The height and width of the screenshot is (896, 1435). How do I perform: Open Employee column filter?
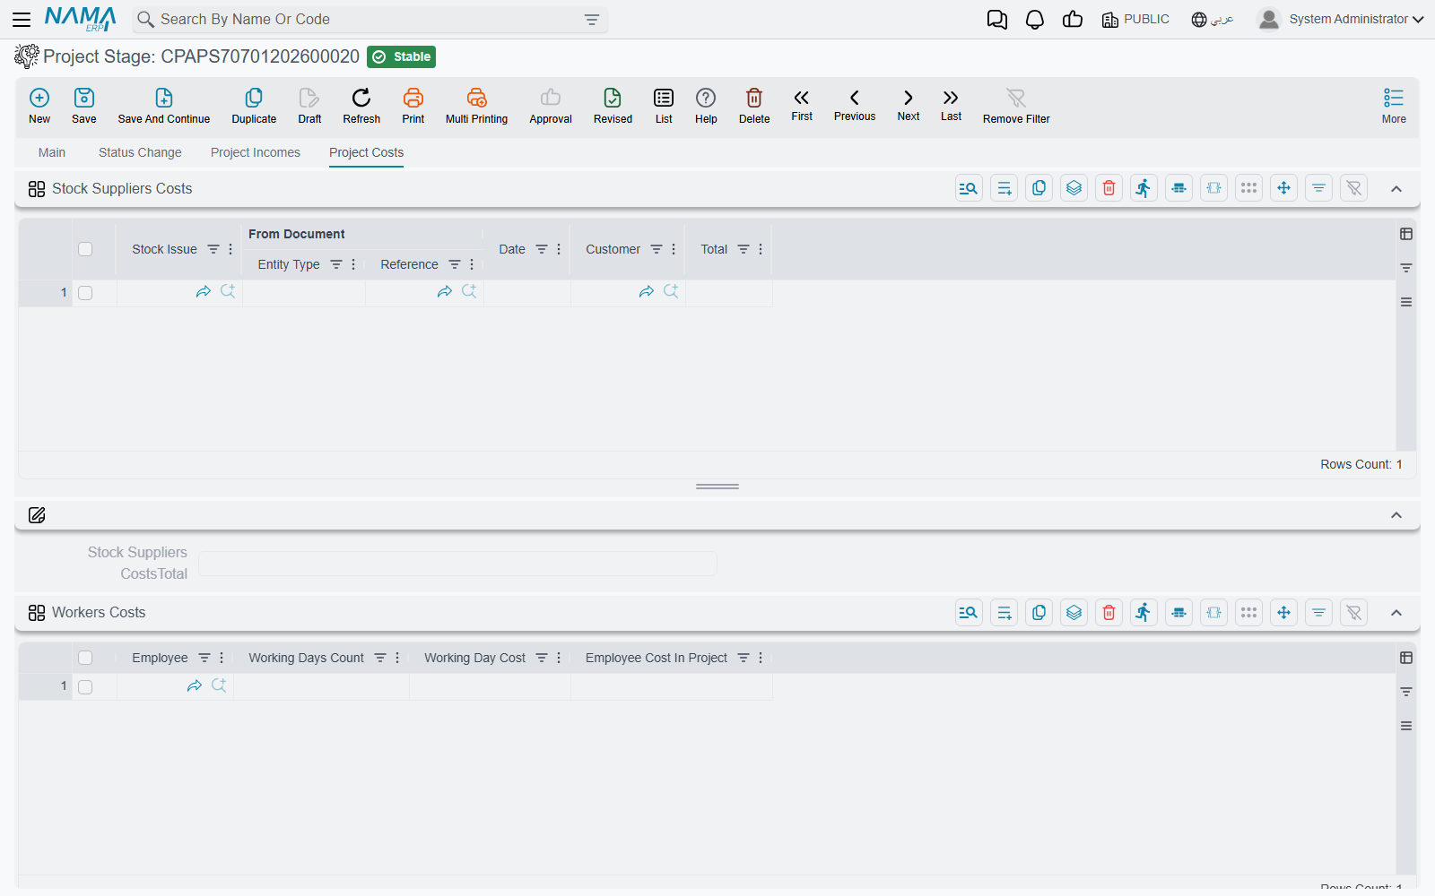pos(204,658)
